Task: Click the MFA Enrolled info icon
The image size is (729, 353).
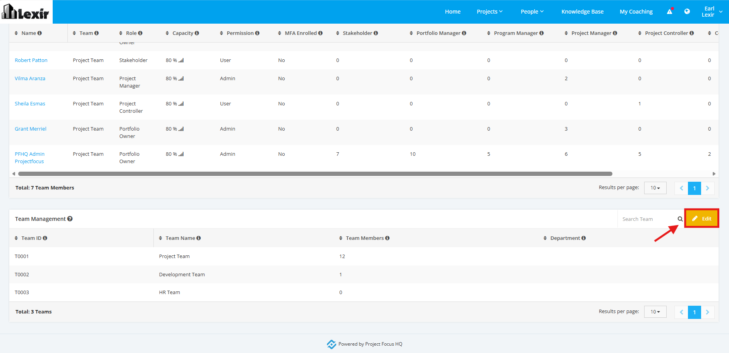Action: point(320,33)
